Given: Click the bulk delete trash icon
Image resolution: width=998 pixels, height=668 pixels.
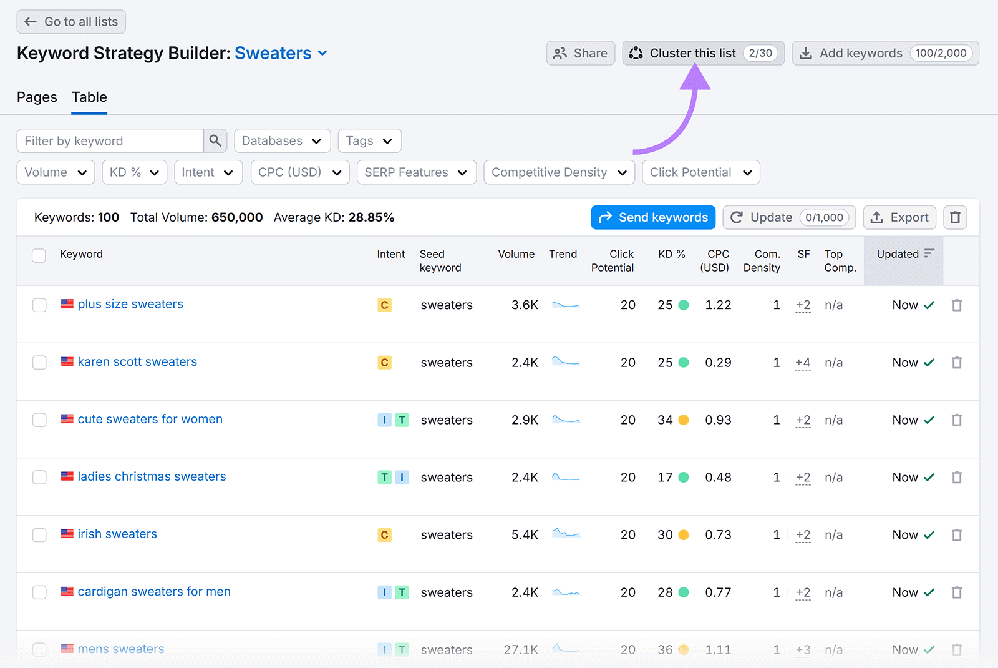Looking at the screenshot, I should click(x=955, y=217).
